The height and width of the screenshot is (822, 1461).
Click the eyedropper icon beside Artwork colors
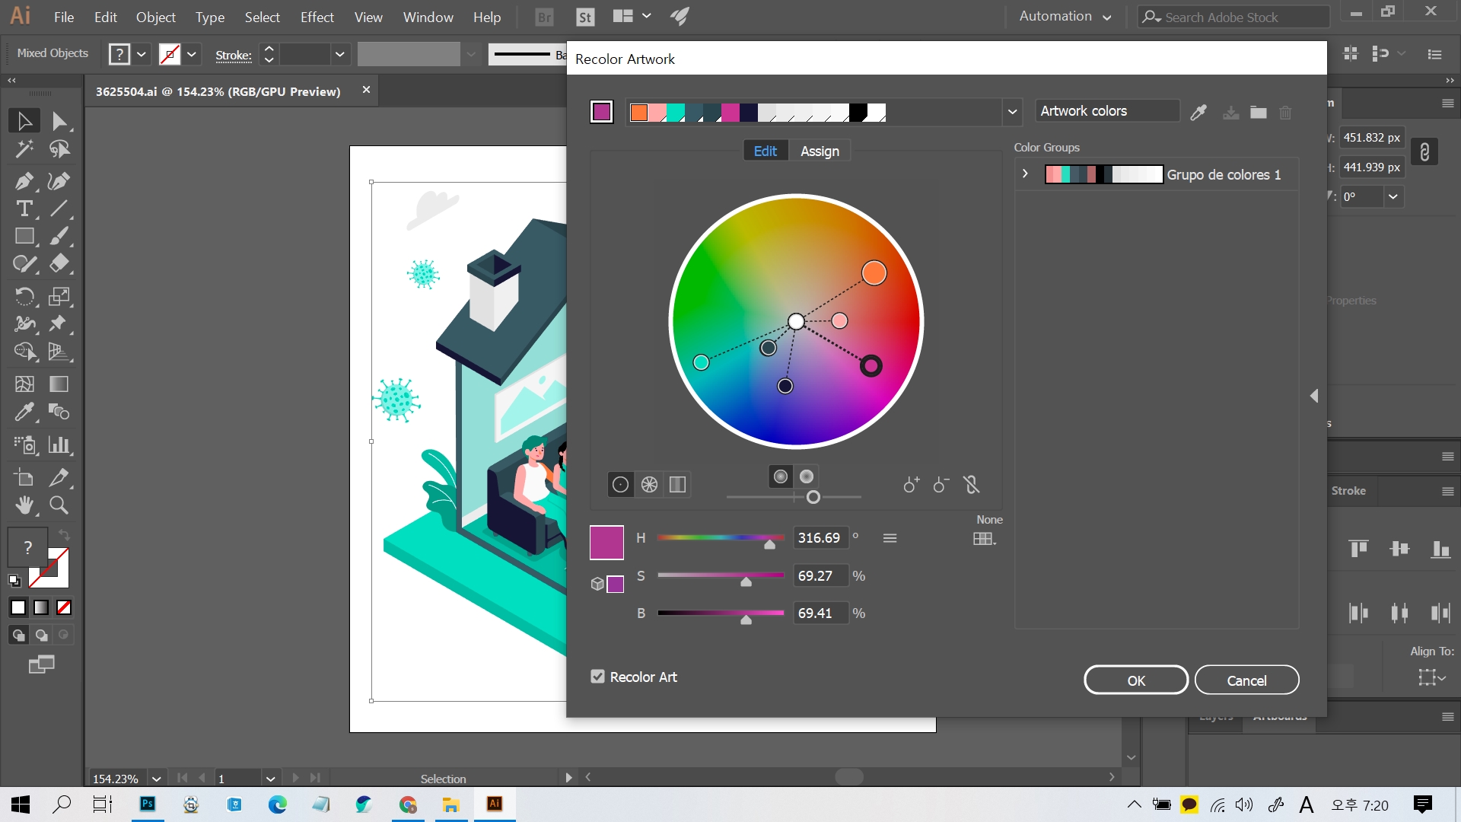(x=1198, y=113)
